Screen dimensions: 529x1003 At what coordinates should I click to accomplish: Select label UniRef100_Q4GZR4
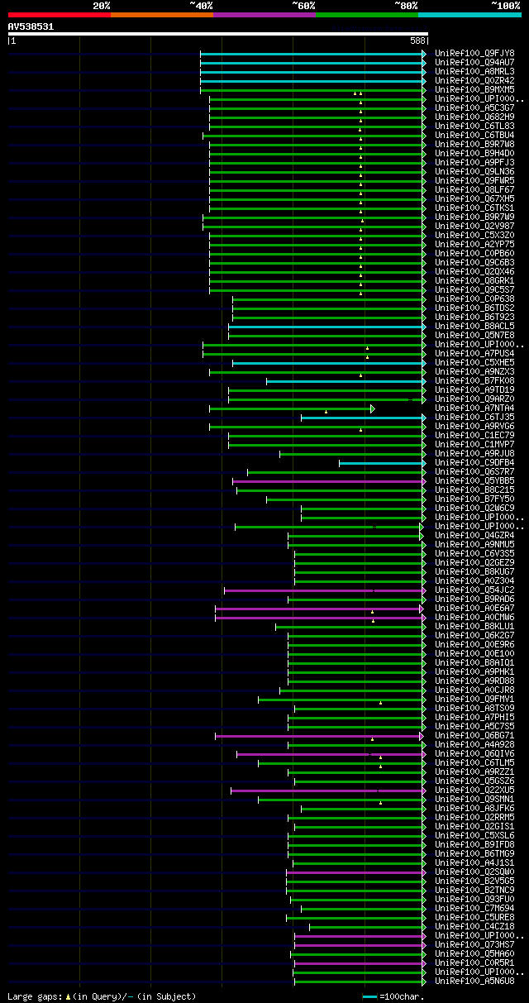point(474,535)
